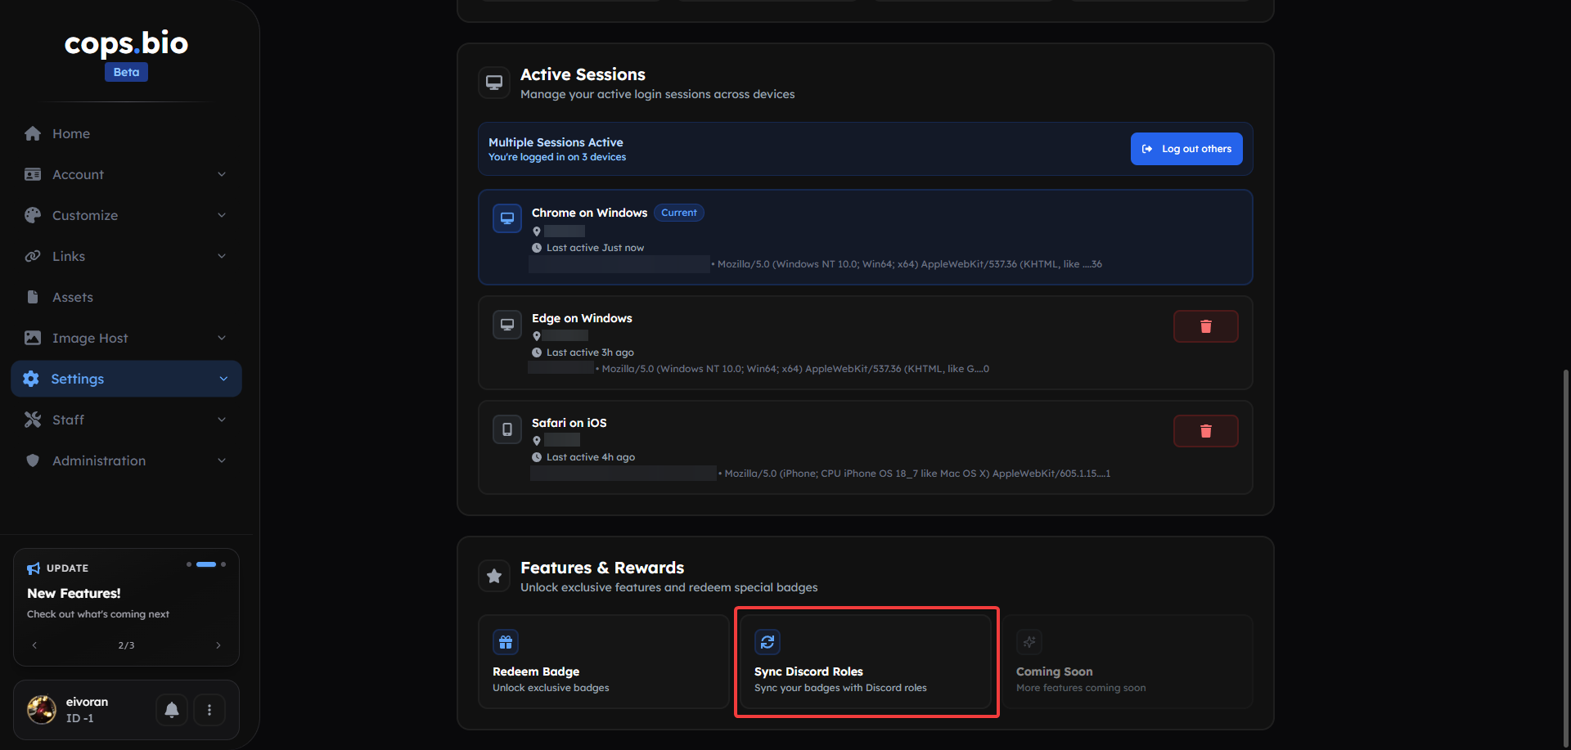Image resolution: width=1571 pixels, height=750 pixels.
Task: Open the three-dot menu next to eivoran
Action: [x=209, y=710]
